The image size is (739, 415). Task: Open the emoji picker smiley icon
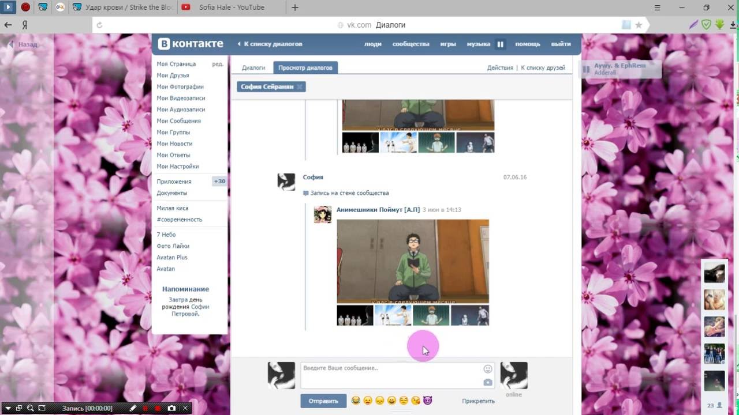click(x=488, y=369)
